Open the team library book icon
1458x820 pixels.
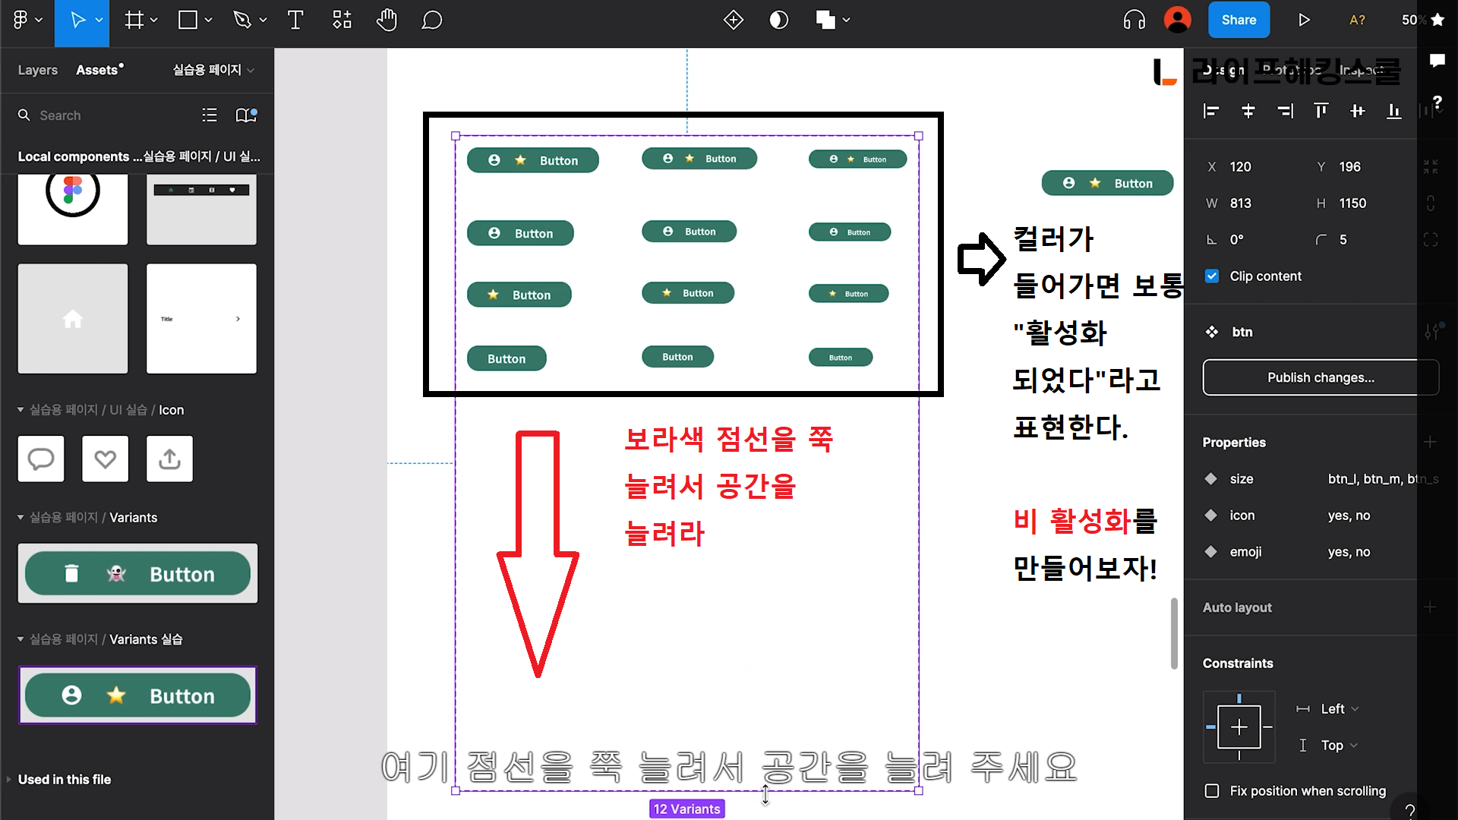coord(246,115)
